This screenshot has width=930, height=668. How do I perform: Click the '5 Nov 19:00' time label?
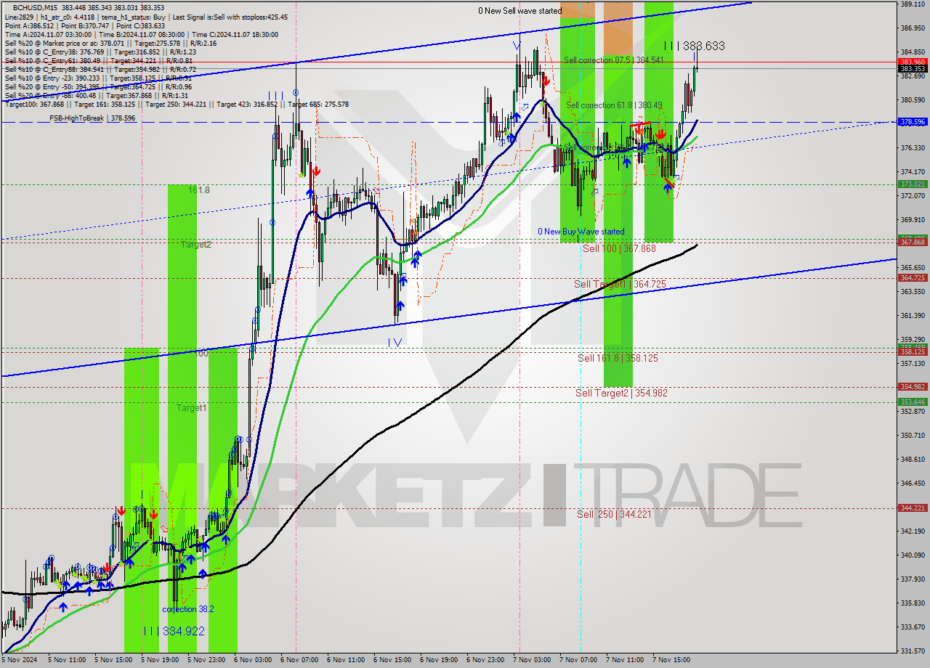click(160, 661)
